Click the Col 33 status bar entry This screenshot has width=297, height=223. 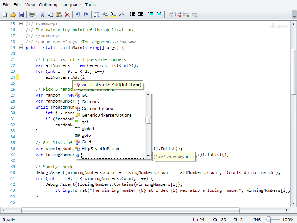pyautogui.click(x=219, y=220)
